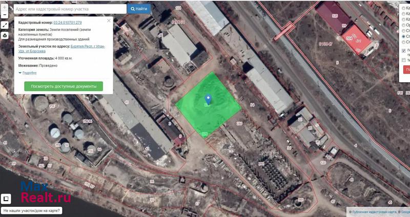Click the address or cadastral number search field
The image size is (410, 217).
tap(69, 9)
